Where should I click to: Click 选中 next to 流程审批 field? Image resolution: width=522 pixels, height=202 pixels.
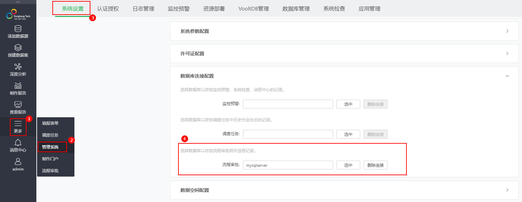pyautogui.click(x=348, y=165)
